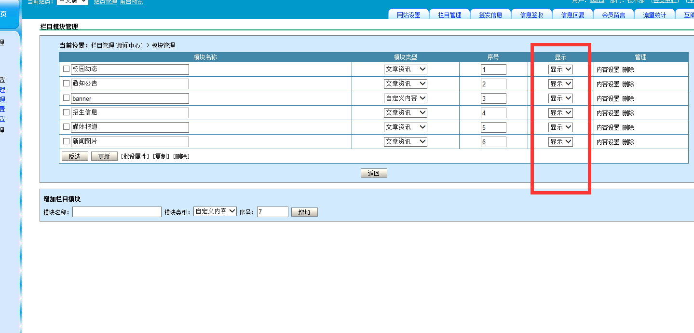The width and height of the screenshot is (694, 333).
Task: Open the 模块类型 dropdown for 通知公告
Action: point(405,83)
